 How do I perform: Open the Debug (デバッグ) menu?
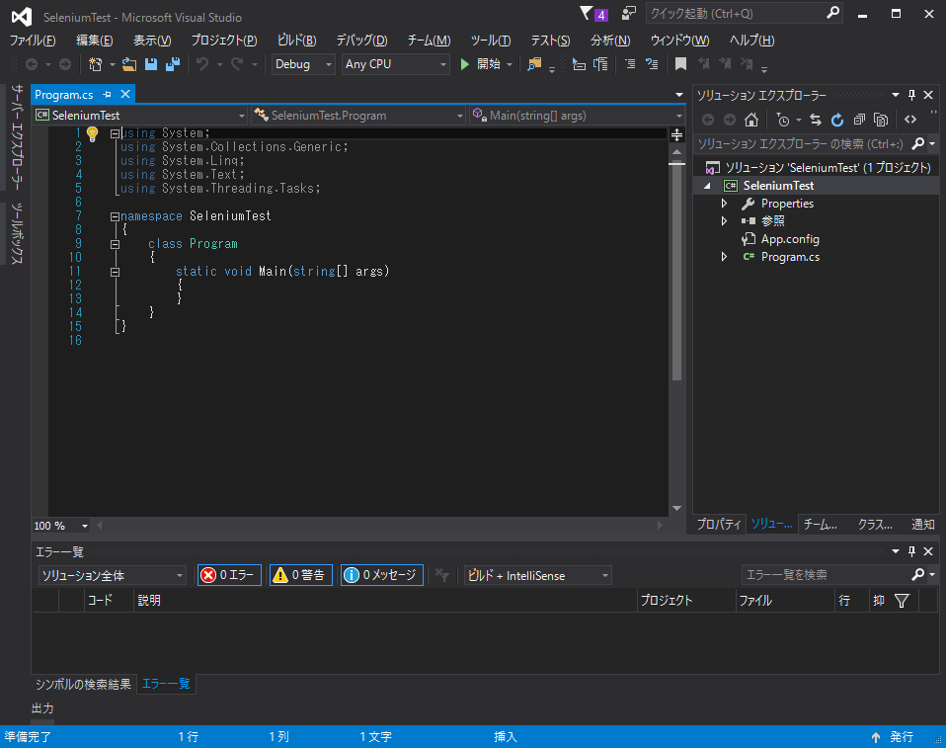coord(361,41)
